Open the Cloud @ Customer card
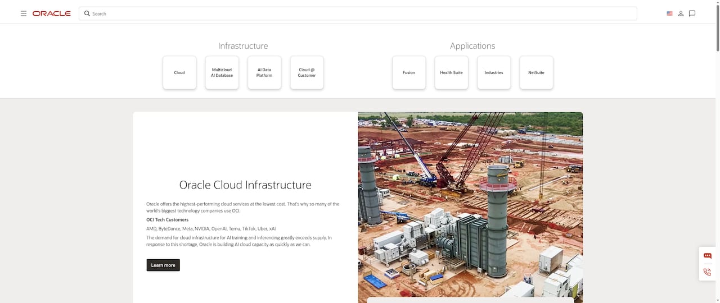This screenshot has width=720, height=303. [x=307, y=72]
